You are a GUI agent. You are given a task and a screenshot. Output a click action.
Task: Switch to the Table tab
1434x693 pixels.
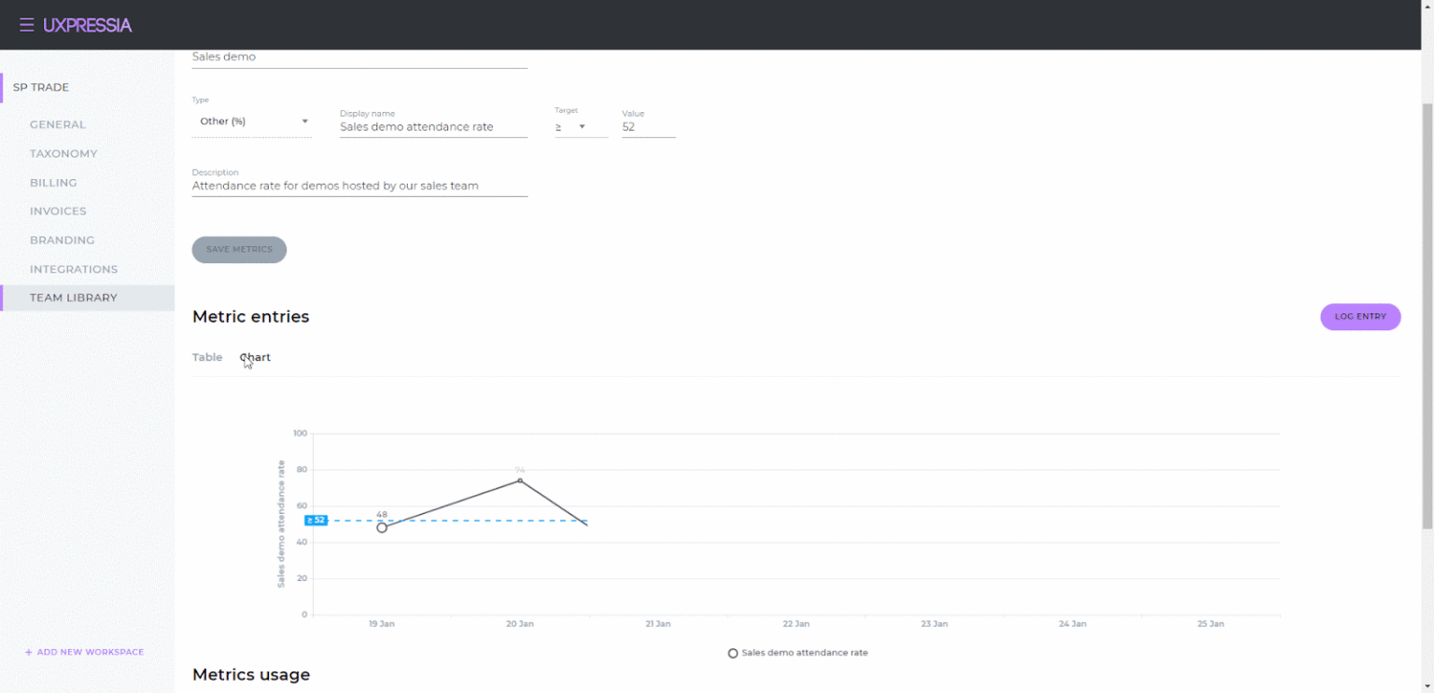207,357
